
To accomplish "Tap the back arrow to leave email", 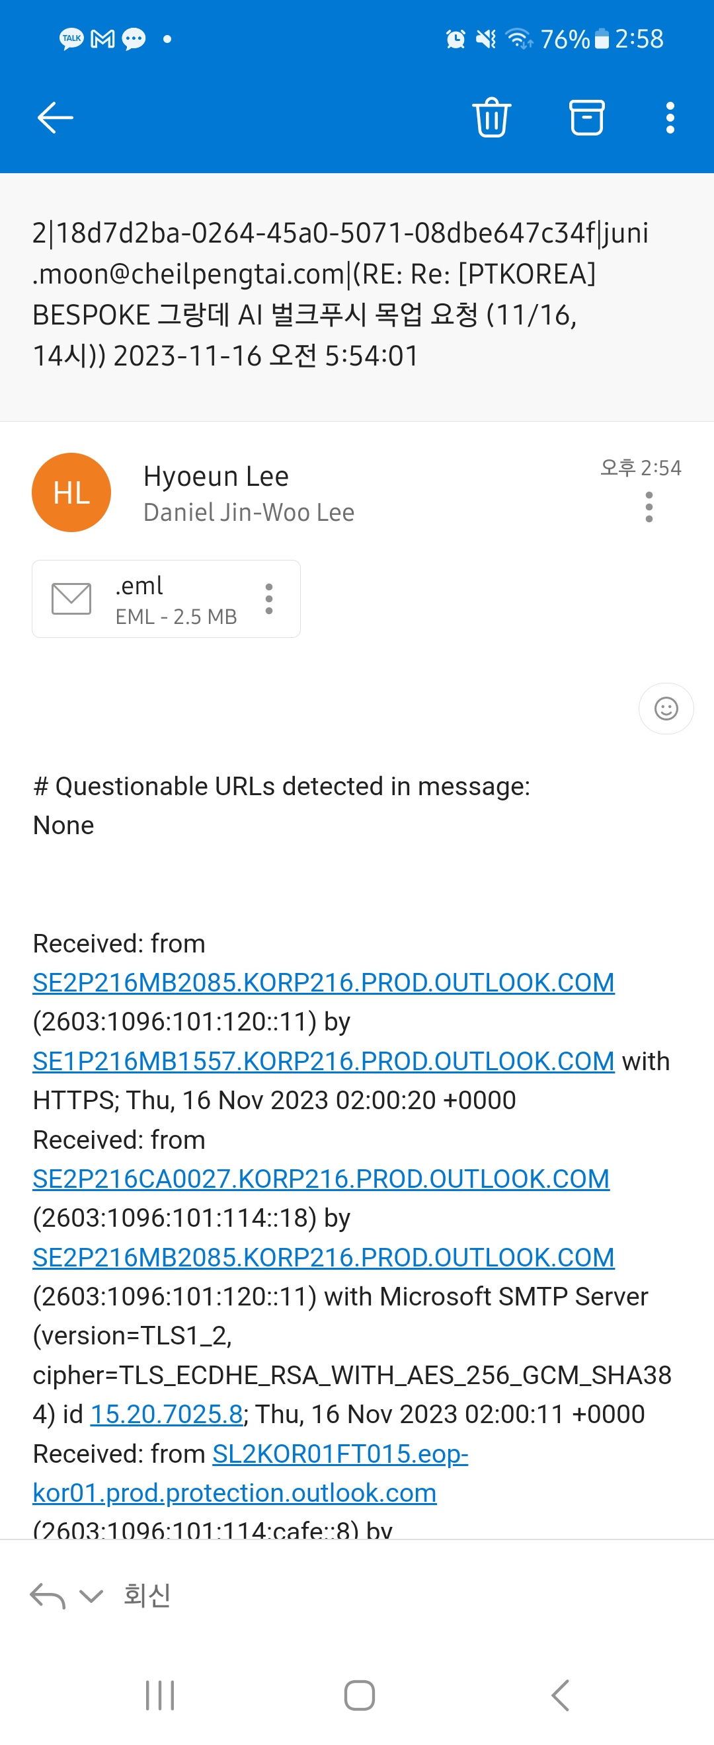I will [x=55, y=118].
